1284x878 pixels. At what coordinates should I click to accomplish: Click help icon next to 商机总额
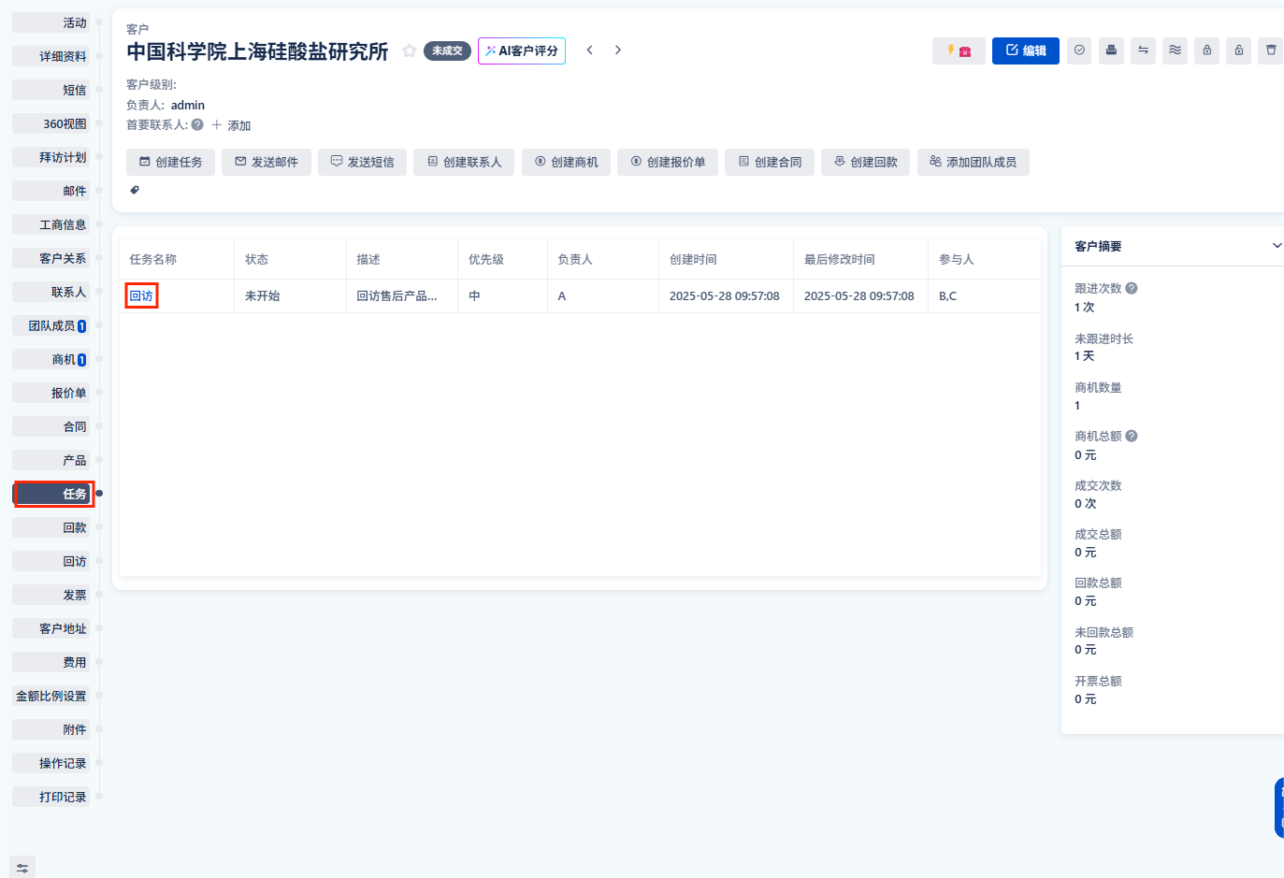coord(1132,436)
